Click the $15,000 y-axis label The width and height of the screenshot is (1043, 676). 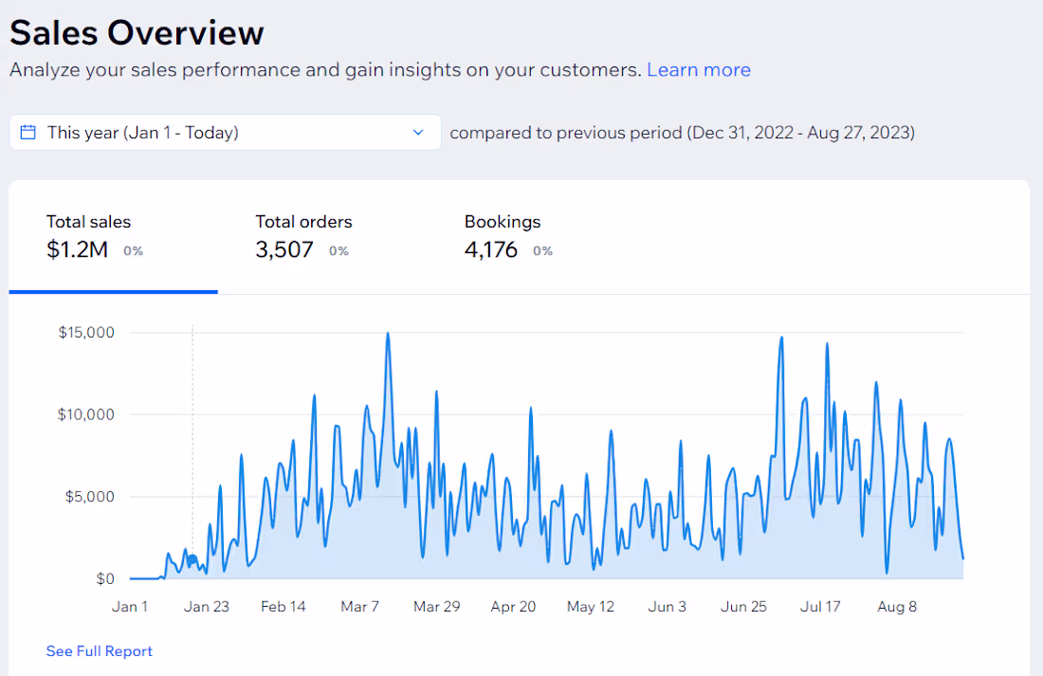86,332
